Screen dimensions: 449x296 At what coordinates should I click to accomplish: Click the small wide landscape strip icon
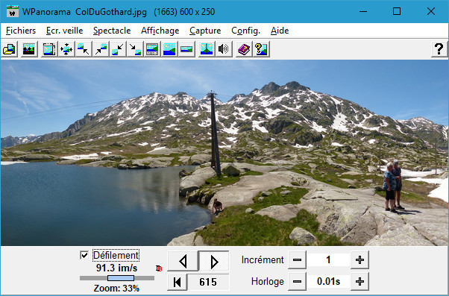(x=186, y=49)
